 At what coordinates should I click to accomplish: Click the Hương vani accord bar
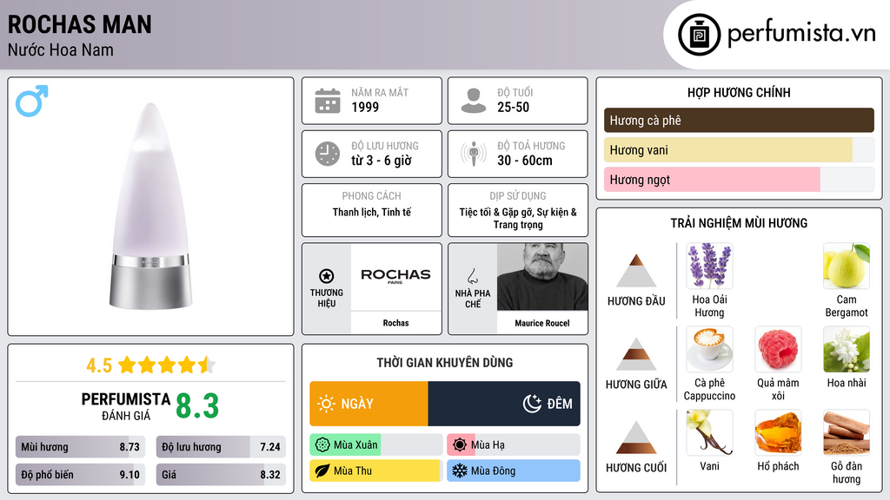coord(739,150)
